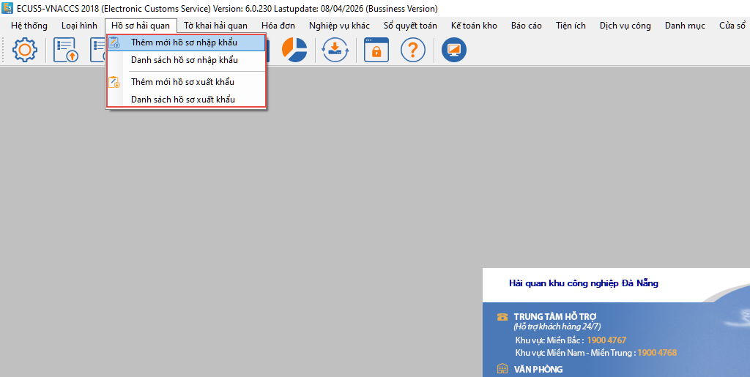Screen dimensions: 750x377
Task: Open the 'Báo cáo' menu
Action: [x=527, y=26]
